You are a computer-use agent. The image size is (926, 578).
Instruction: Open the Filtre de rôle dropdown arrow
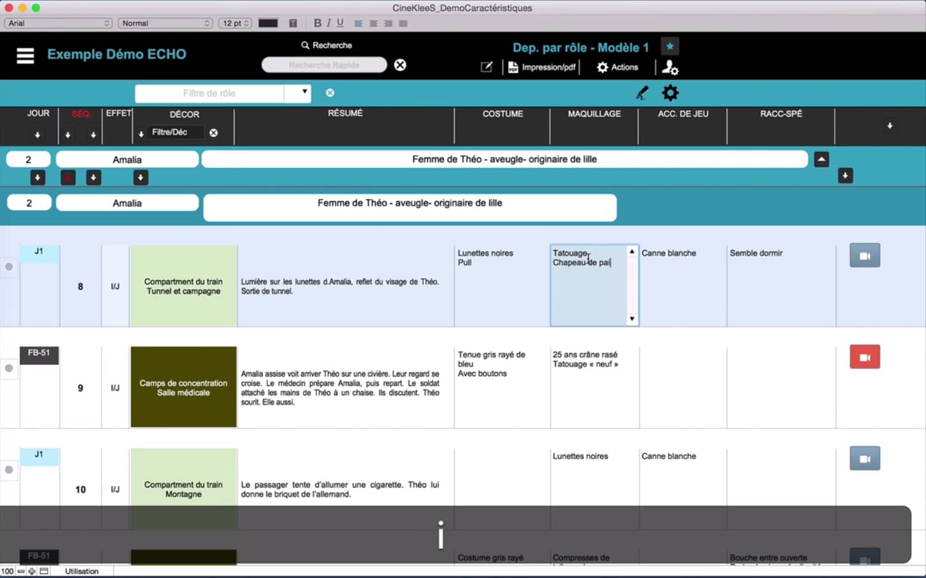tap(305, 92)
